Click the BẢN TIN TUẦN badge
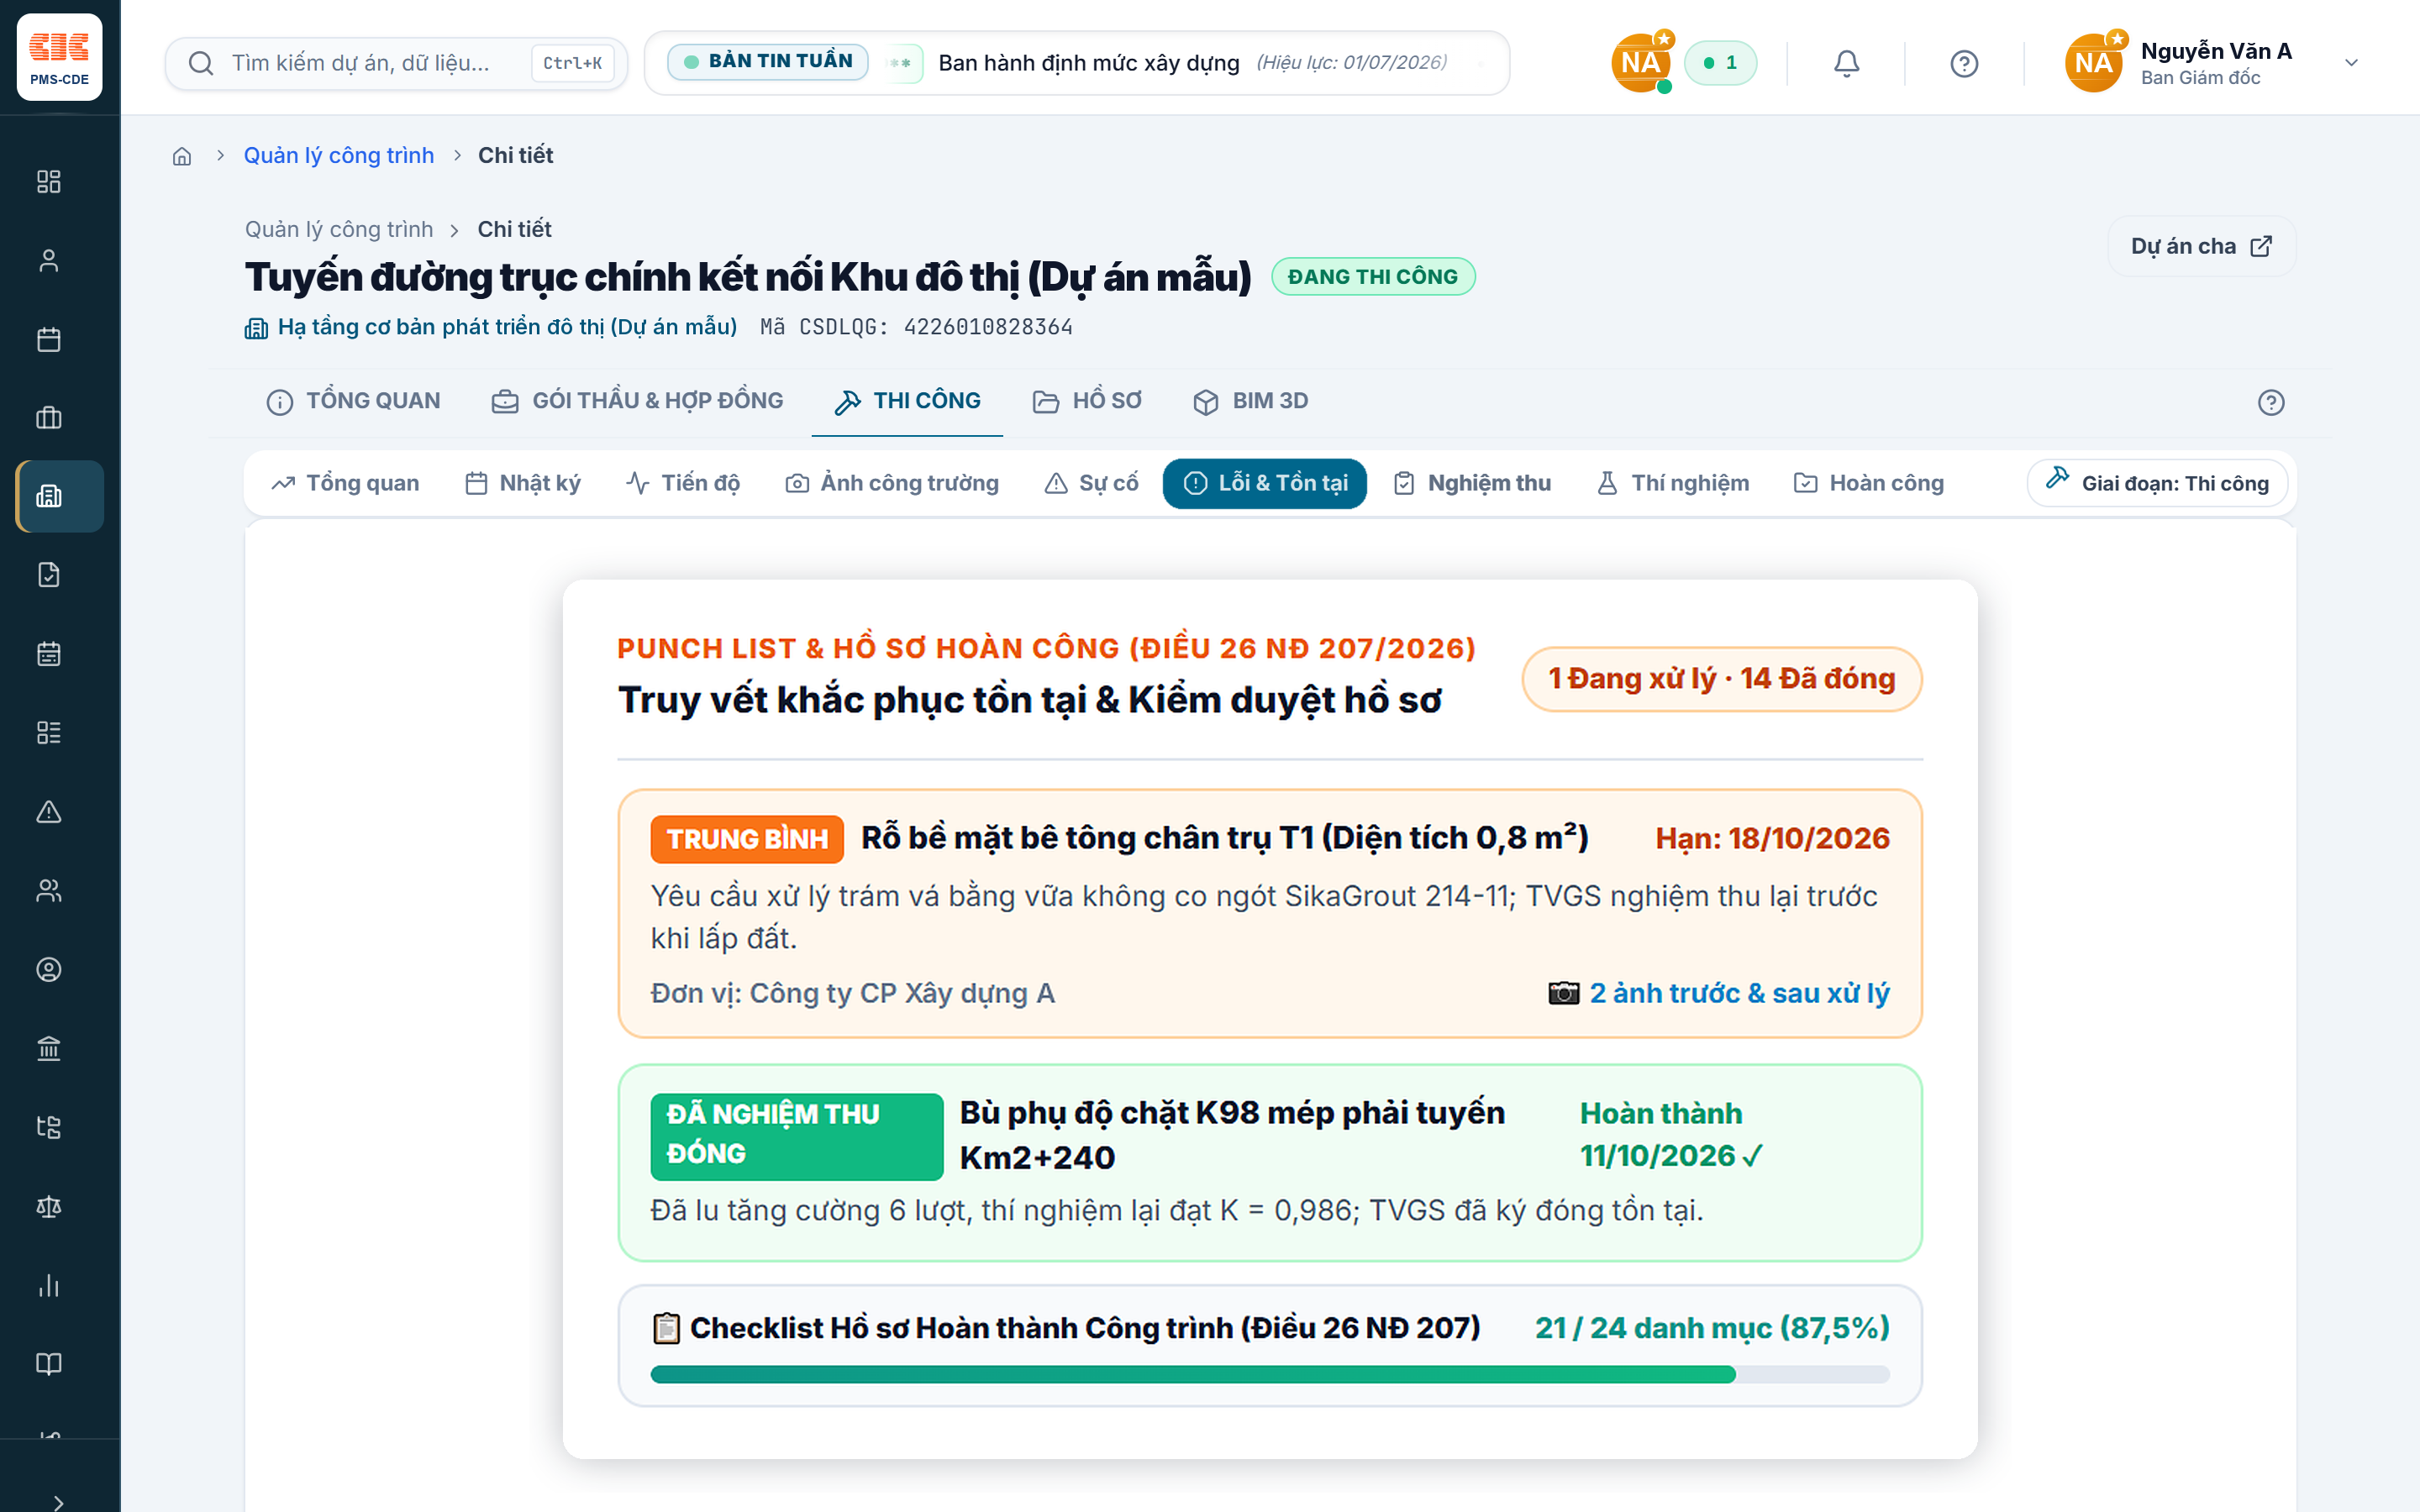2420x1512 pixels. (768, 62)
